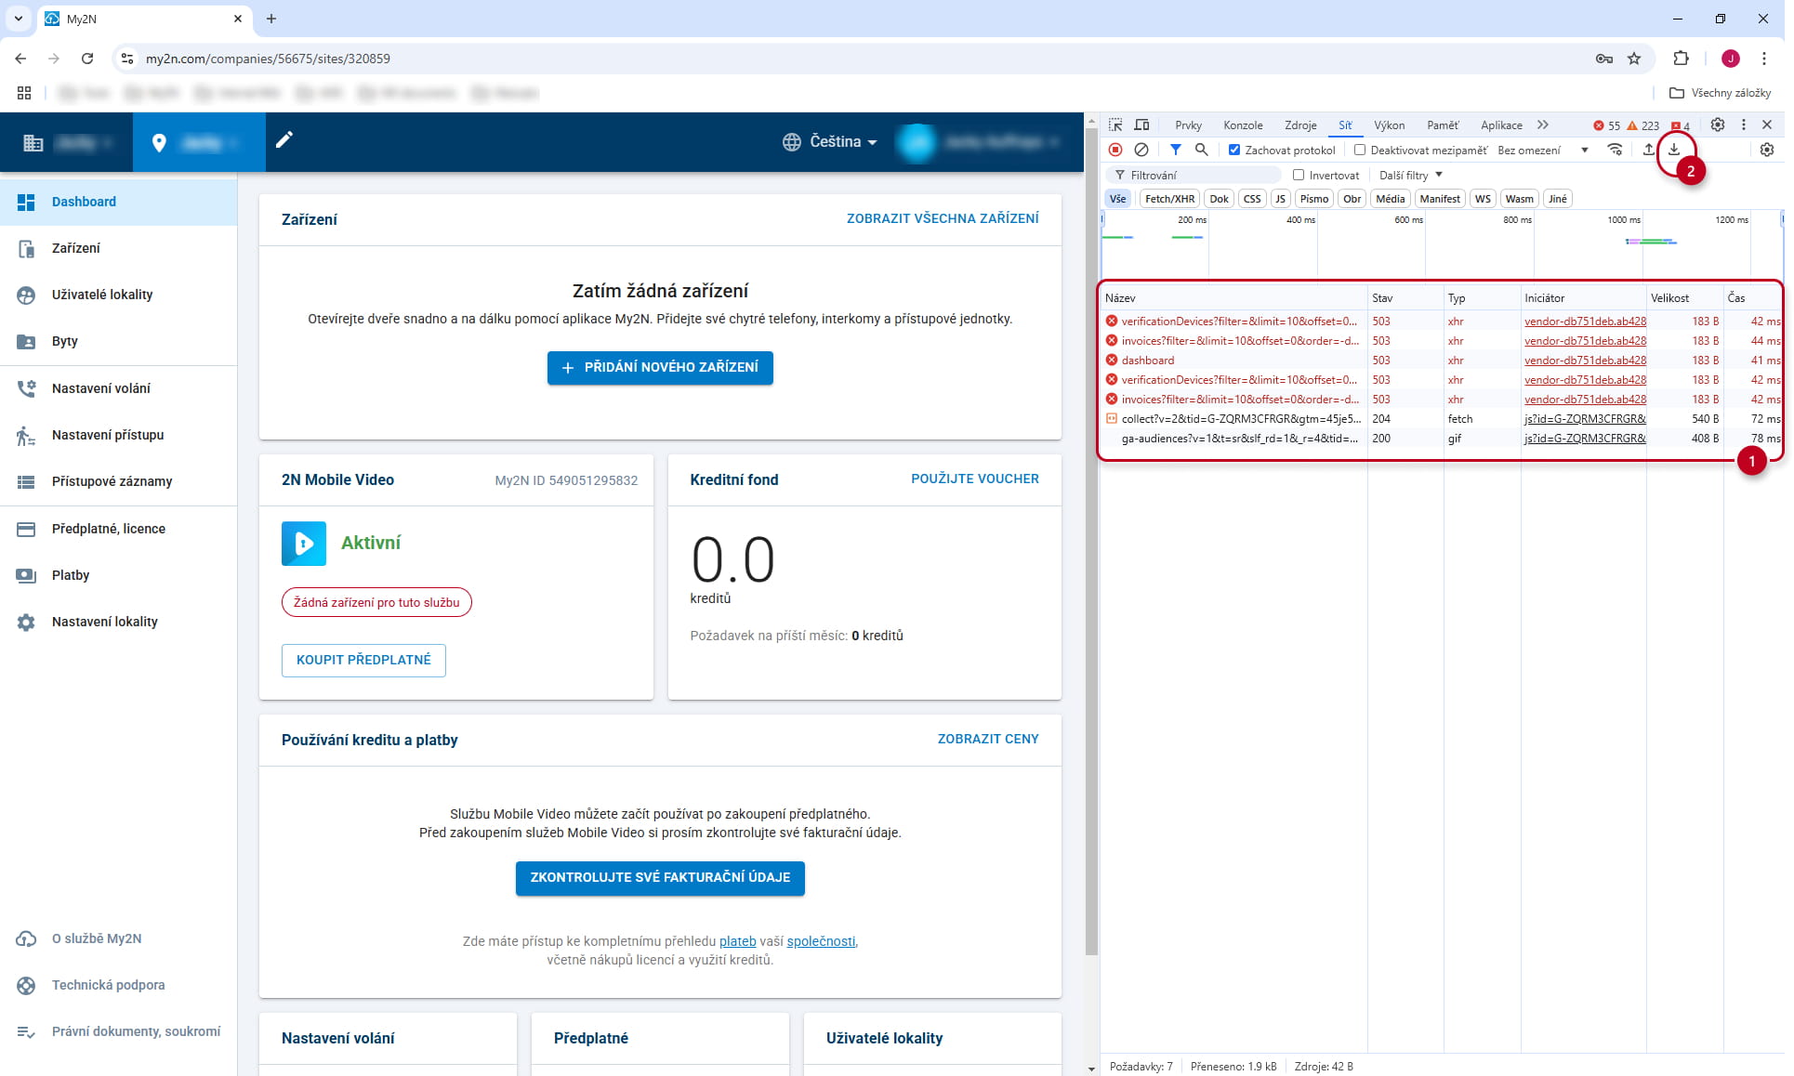Open Přístupové záznamy in the sidebar
This screenshot has width=1794, height=1076.
click(119, 481)
